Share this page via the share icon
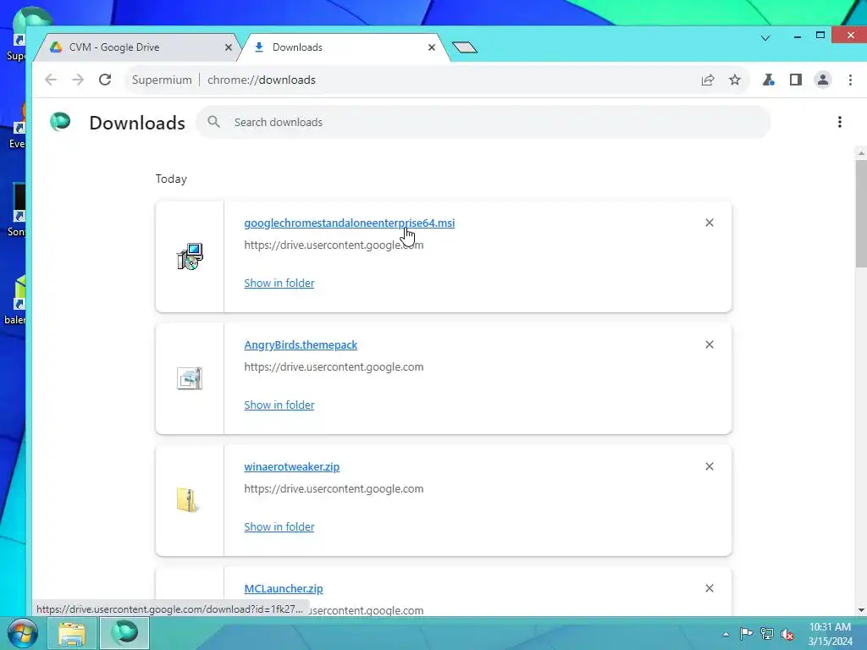This screenshot has height=650, width=867. point(708,80)
